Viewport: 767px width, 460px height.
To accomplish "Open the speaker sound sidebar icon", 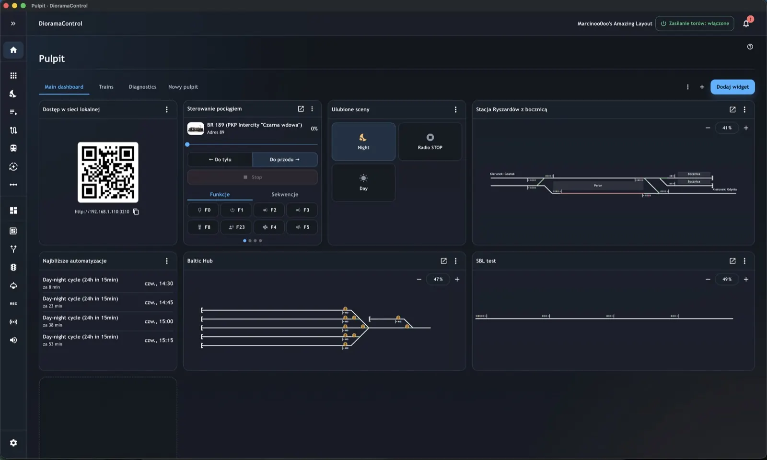I will (x=13, y=340).
